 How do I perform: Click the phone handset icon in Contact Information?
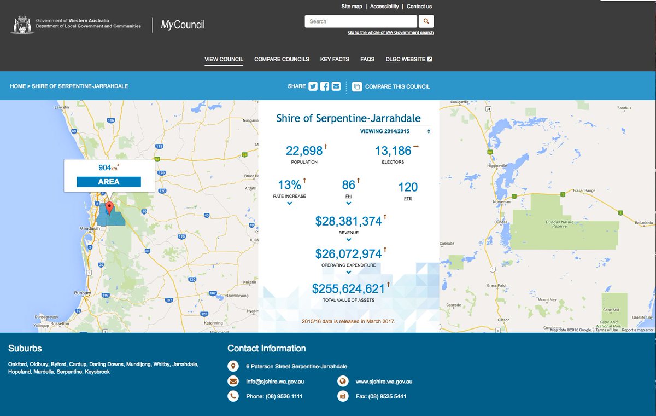(x=234, y=396)
